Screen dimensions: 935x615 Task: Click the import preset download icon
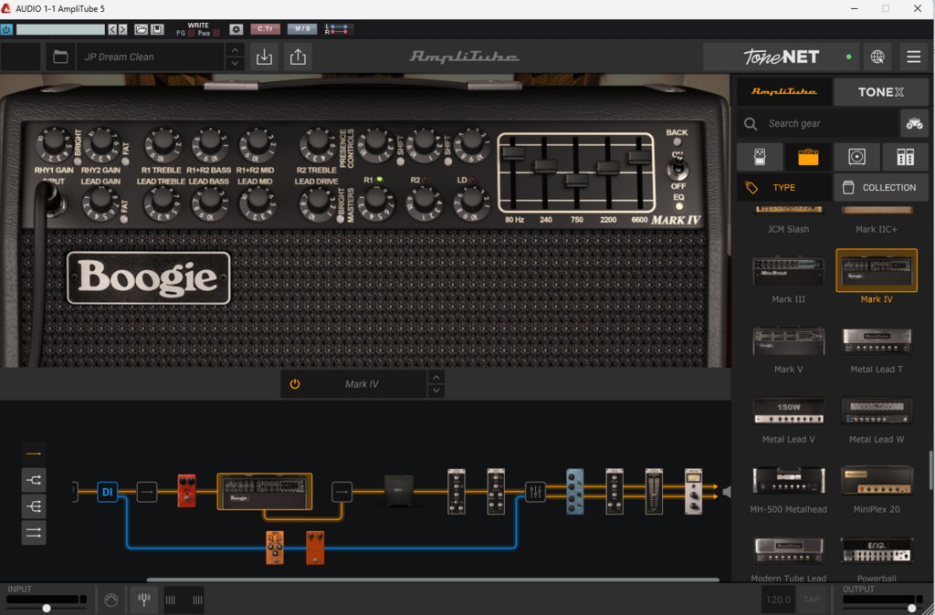(x=264, y=57)
